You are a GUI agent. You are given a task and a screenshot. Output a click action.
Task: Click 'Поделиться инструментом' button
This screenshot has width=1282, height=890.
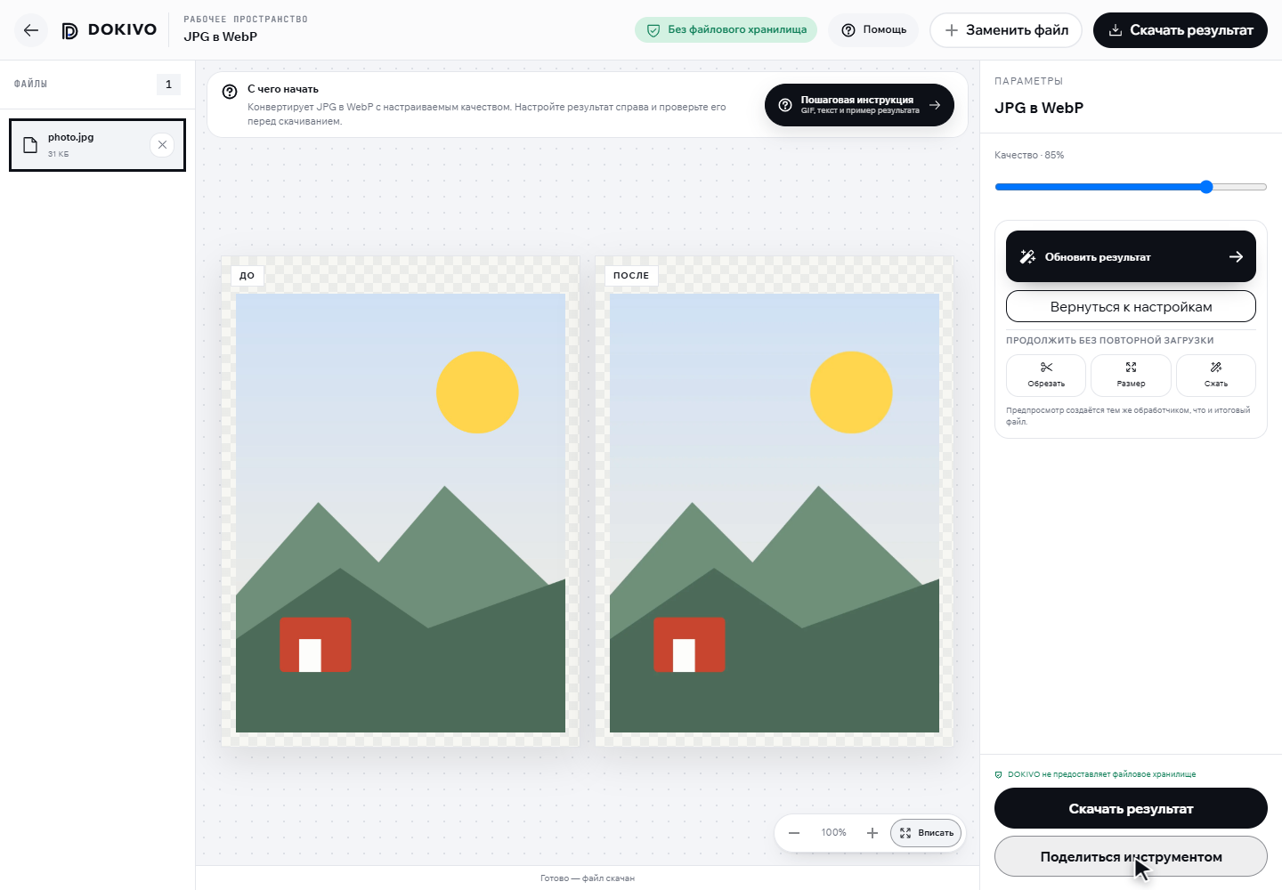pos(1131,856)
